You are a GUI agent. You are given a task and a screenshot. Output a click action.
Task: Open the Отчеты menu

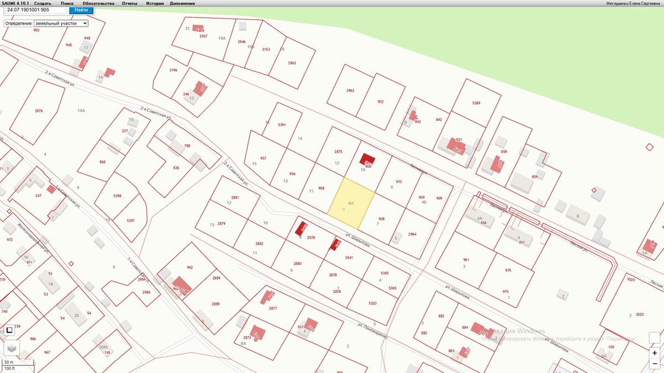tap(129, 3)
